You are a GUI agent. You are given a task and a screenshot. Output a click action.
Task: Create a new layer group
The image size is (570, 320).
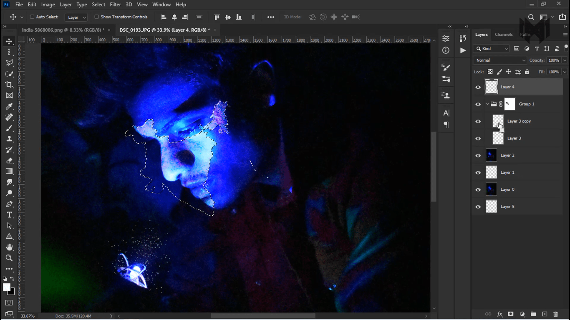pos(533,314)
